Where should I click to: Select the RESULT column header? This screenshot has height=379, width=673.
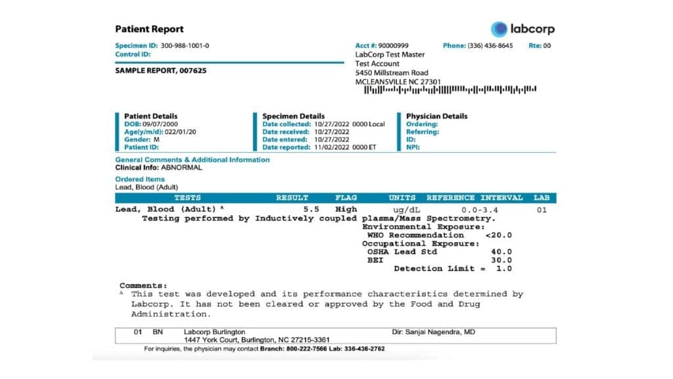coord(292,197)
